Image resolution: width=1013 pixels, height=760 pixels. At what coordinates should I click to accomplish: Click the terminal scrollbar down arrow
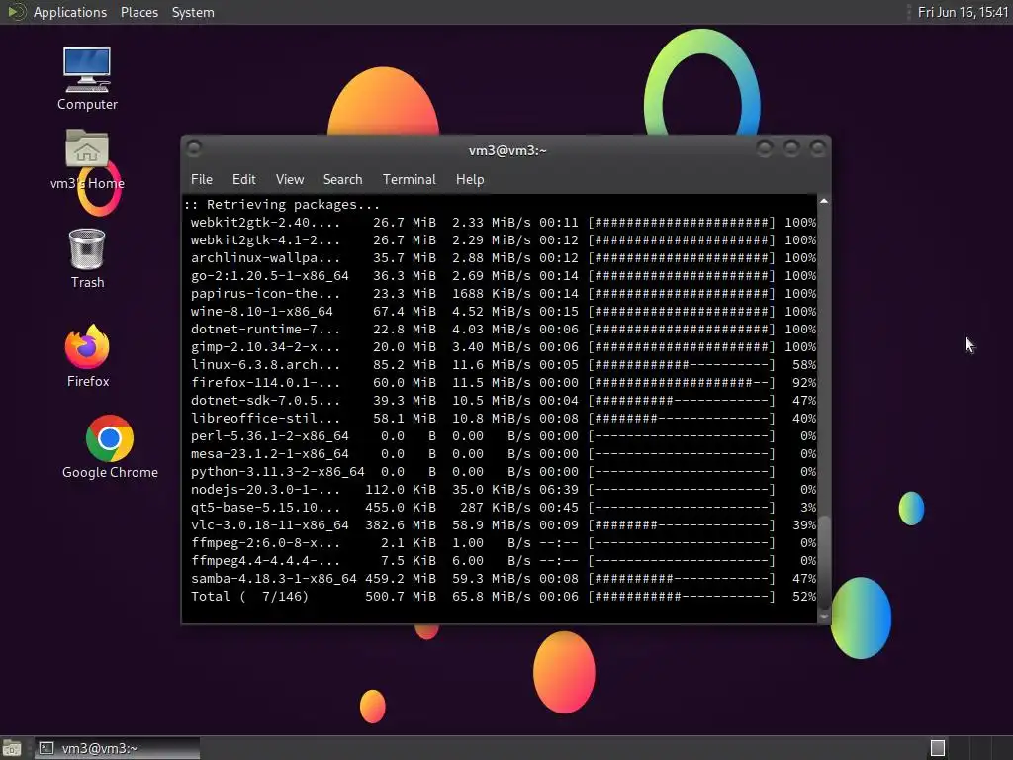point(824,617)
